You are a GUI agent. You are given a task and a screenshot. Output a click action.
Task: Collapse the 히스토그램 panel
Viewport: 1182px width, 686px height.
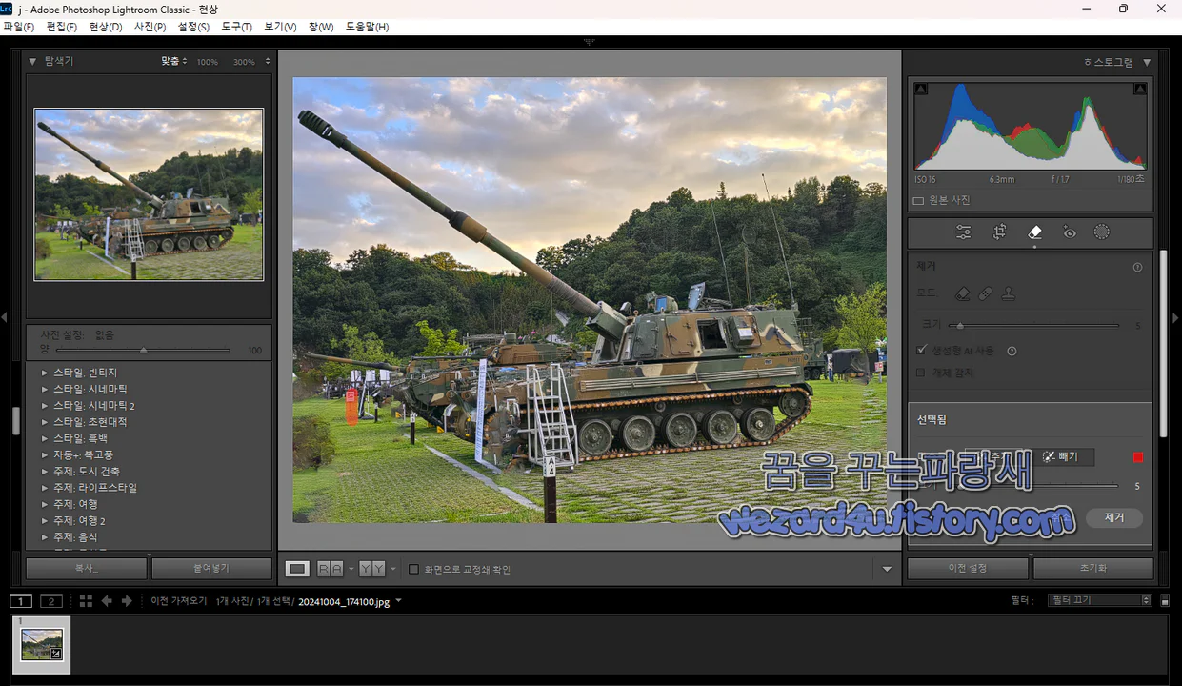(1147, 62)
